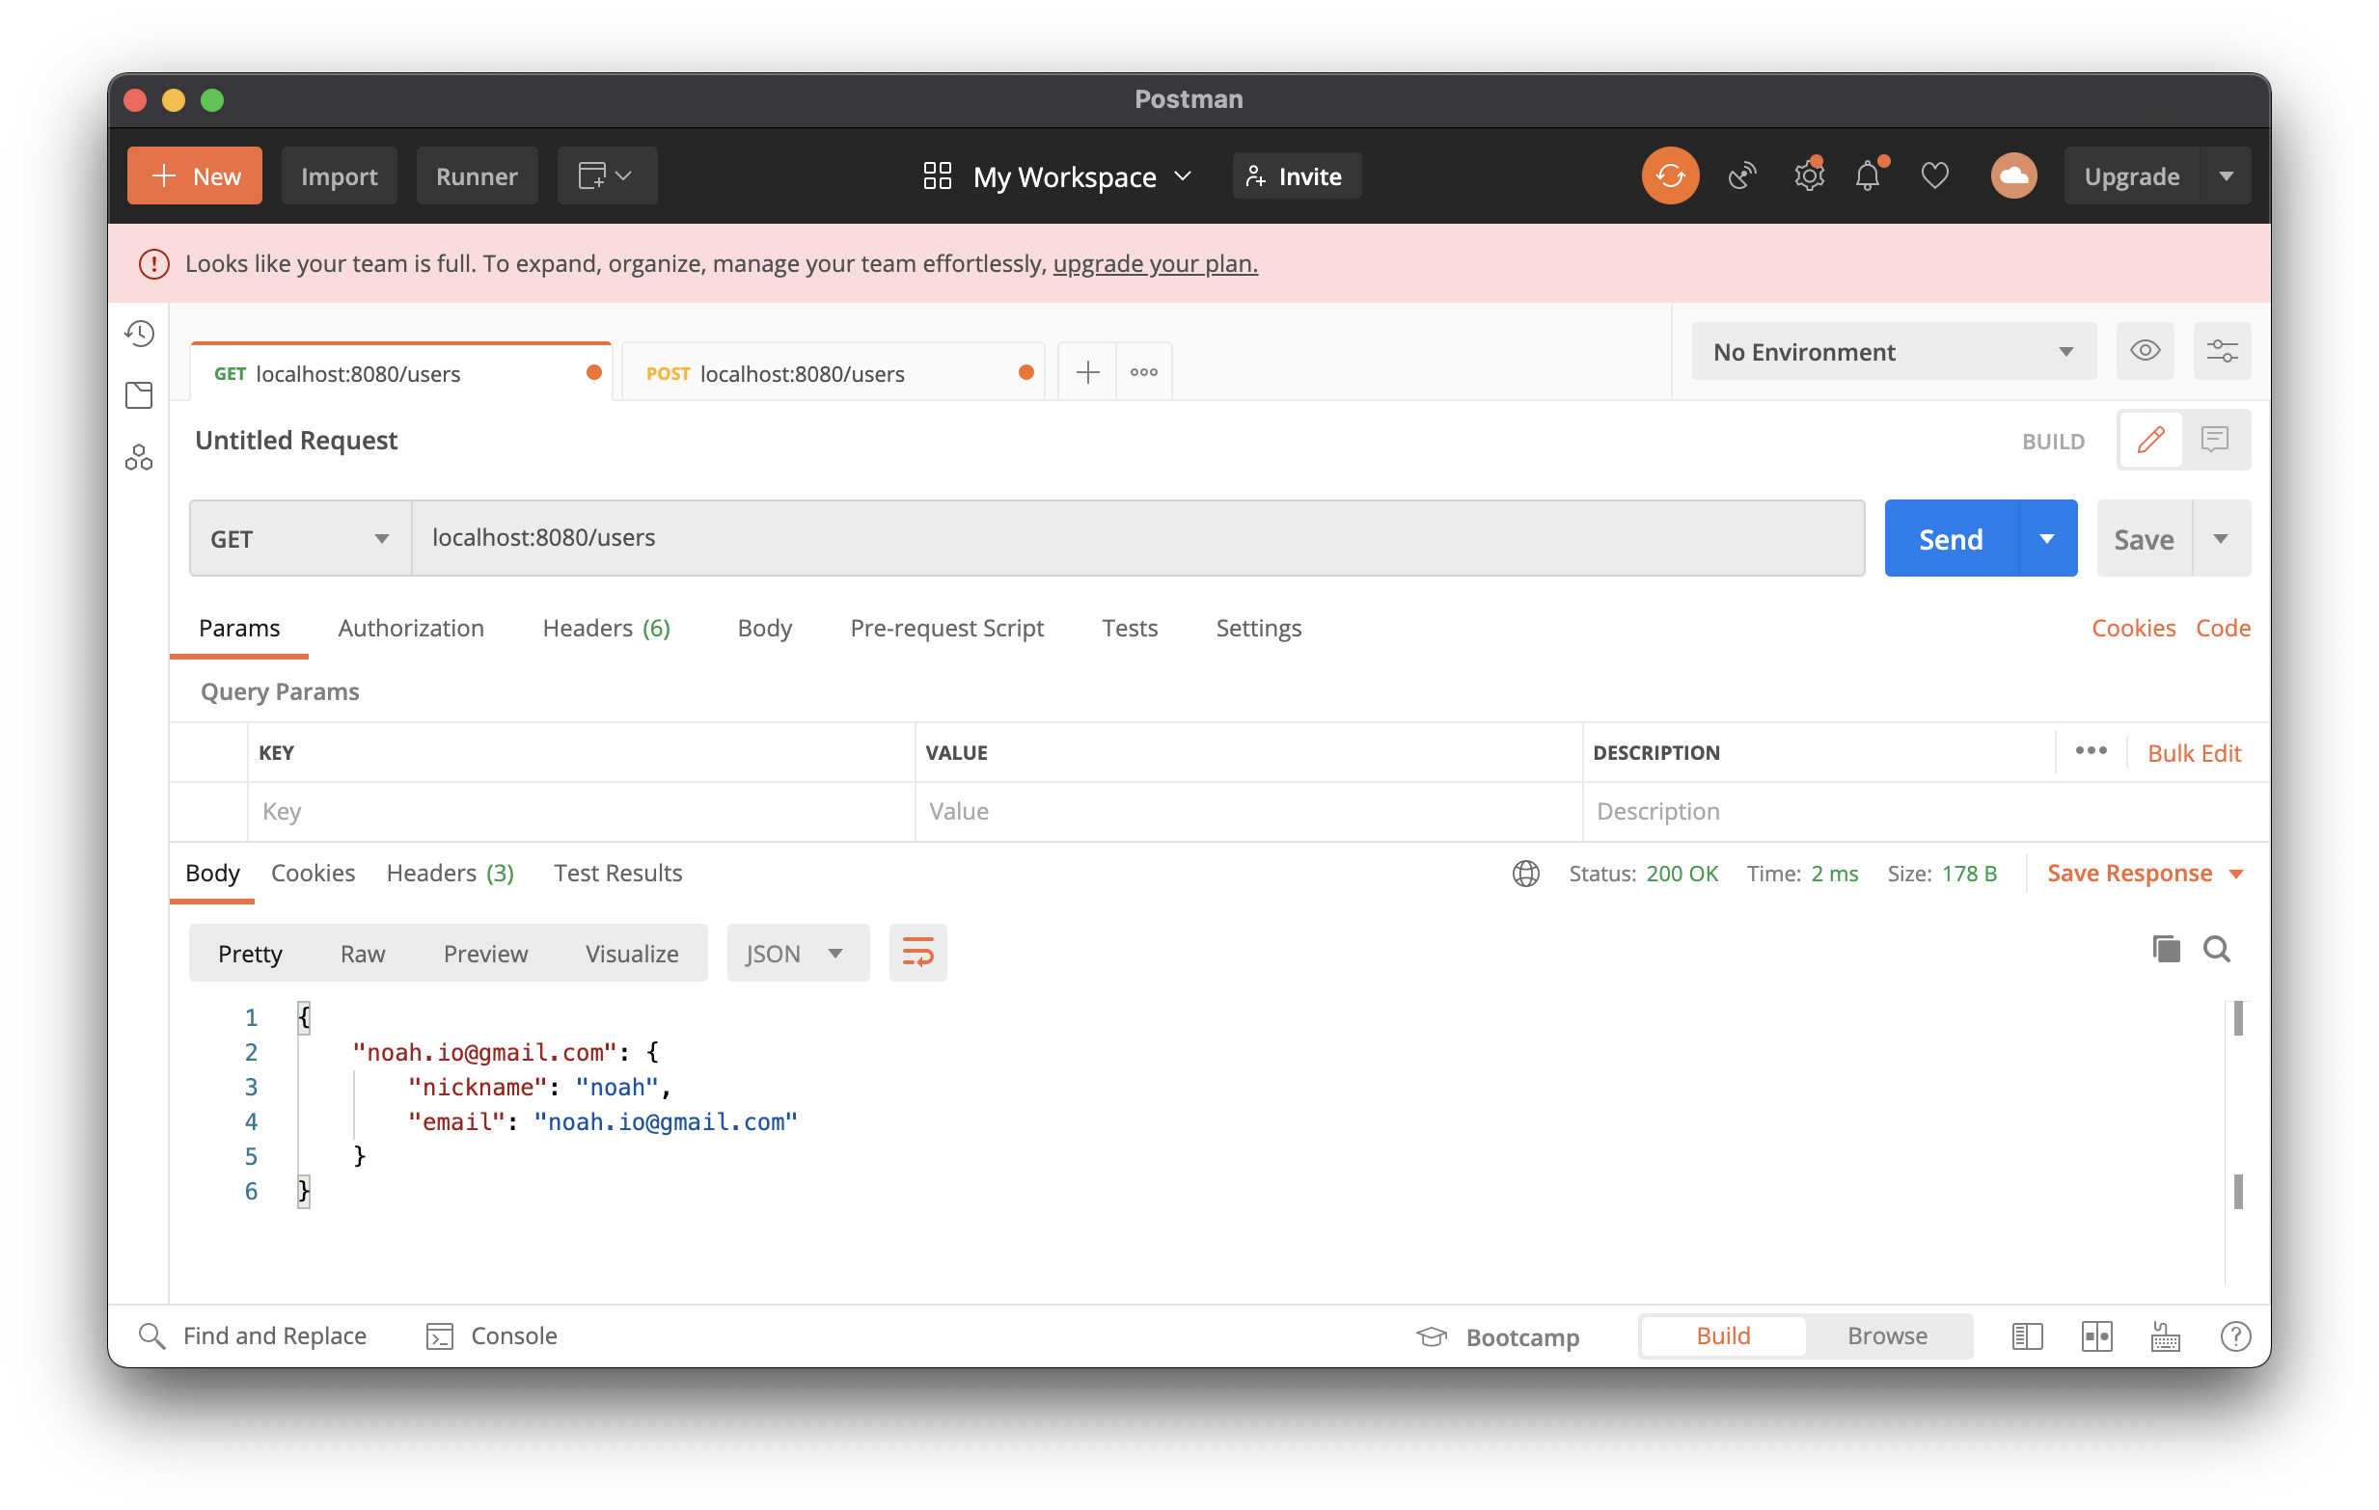Open the notifications bell icon
This screenshot has height=1510, width=2379.
click(1868, 175)
